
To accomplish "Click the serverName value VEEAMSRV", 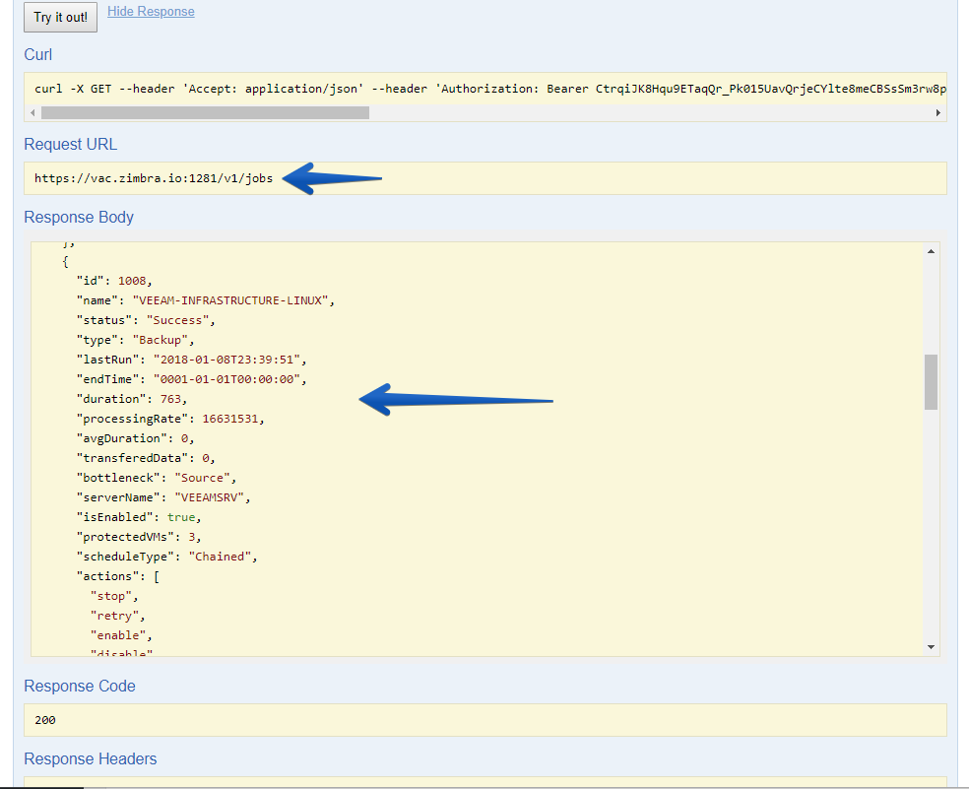I will 210,497.
